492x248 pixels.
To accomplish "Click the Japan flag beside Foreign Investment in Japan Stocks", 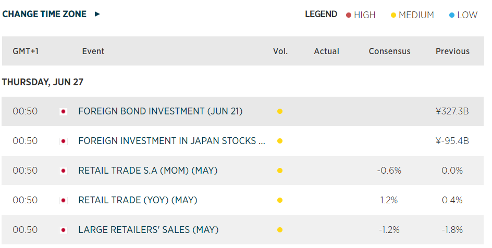I will (64, 141).
